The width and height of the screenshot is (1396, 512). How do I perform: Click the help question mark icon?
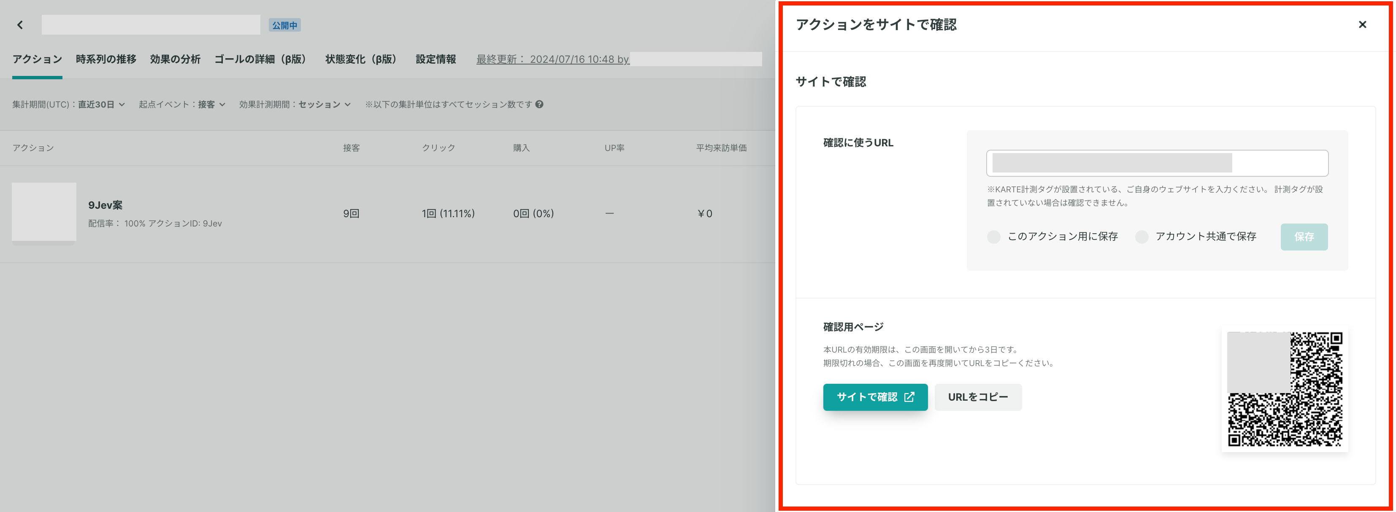539,104
